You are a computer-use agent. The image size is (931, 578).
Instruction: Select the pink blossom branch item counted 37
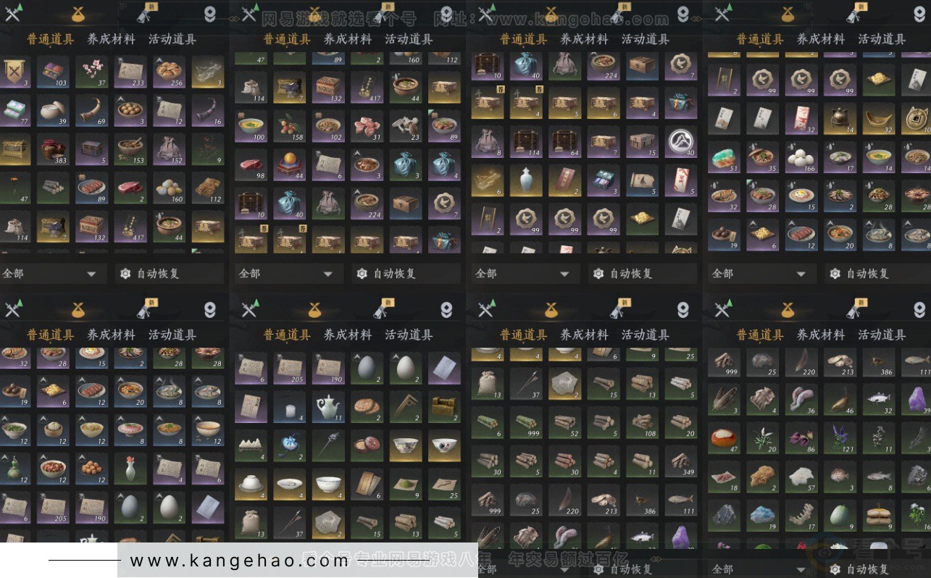point(92,72)
